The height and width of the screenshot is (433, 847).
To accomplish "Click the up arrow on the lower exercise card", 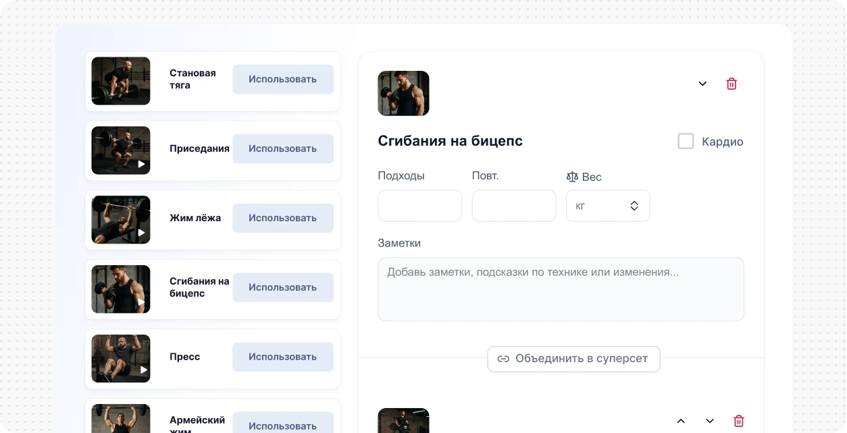I will 681,421.
